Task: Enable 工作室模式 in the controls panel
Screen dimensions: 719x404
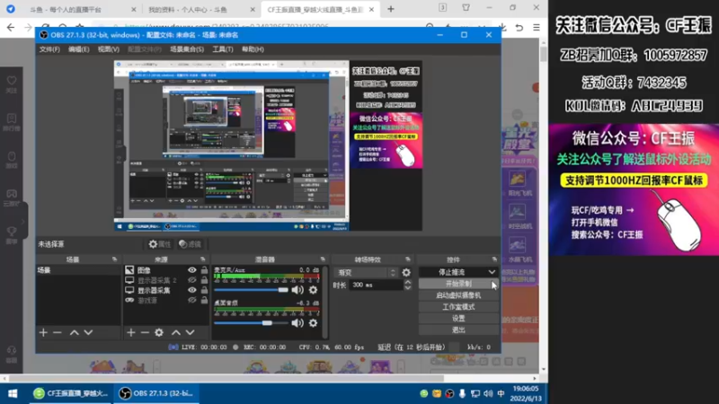Action: (458, 307)
